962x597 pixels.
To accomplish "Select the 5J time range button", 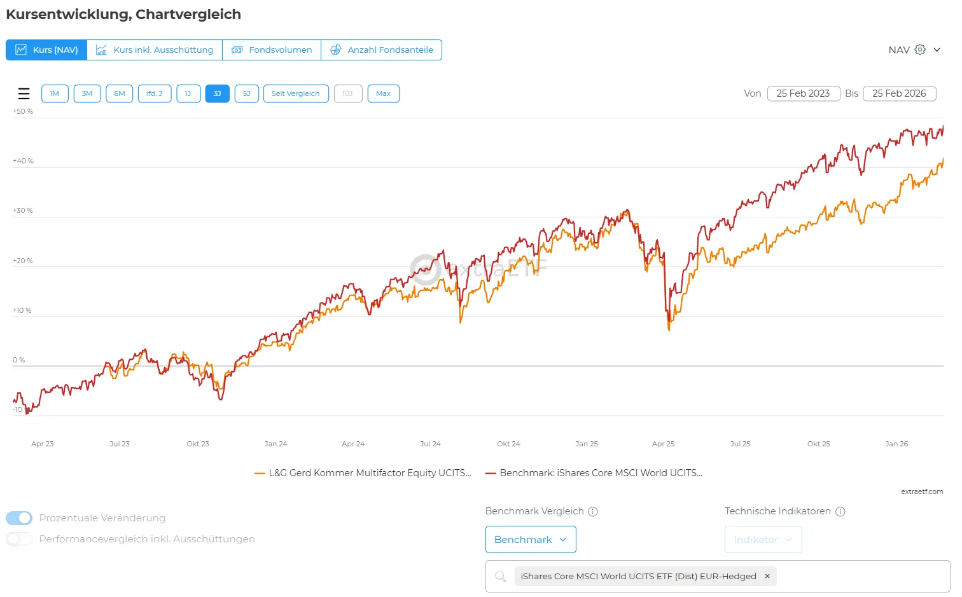I will (x=246, y=93).
